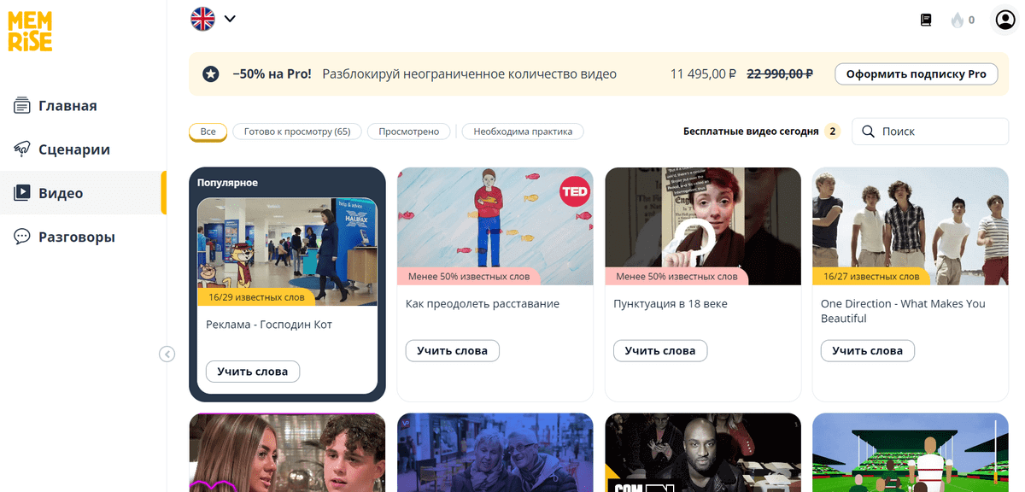Click the discounted price 11 495,00 ₽
This screenshot has height=492, width=1025.
tap(703, 74)
